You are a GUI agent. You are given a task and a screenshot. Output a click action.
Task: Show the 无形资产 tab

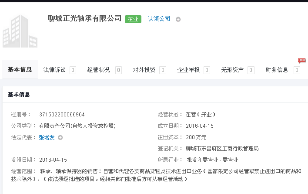coord(232,70)
